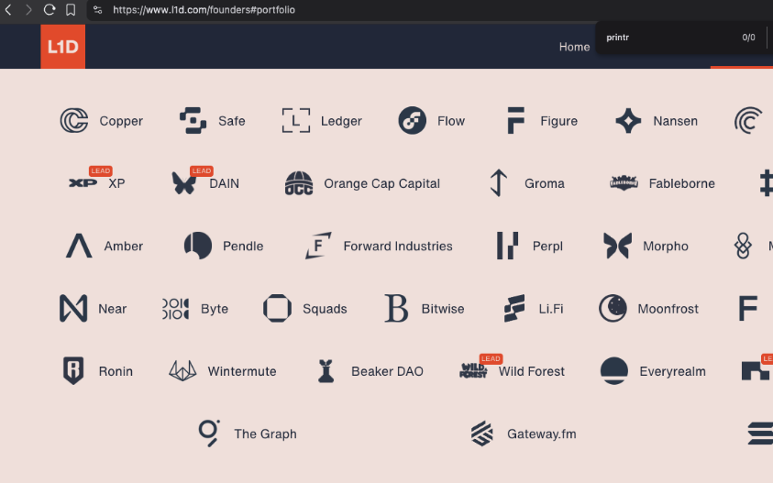Click the Fableborne logo icon
This screenshot has height=483, width=773.
[x=624, y=183]
